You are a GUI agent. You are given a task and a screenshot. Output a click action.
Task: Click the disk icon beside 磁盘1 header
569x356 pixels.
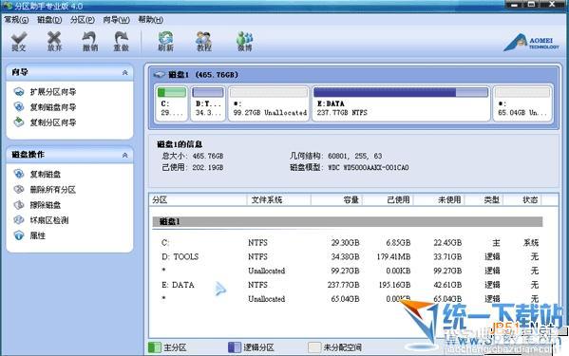(160, 75)
